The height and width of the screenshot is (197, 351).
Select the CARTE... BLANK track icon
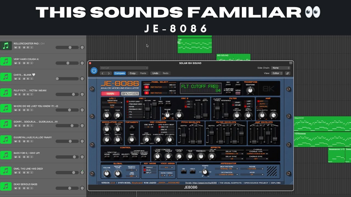click(x=6, y=77)
